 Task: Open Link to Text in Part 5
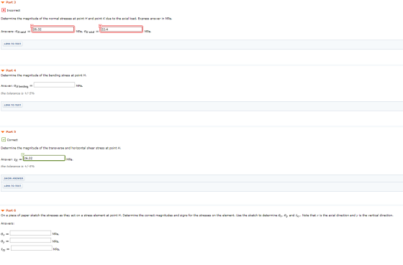point(13,186)
